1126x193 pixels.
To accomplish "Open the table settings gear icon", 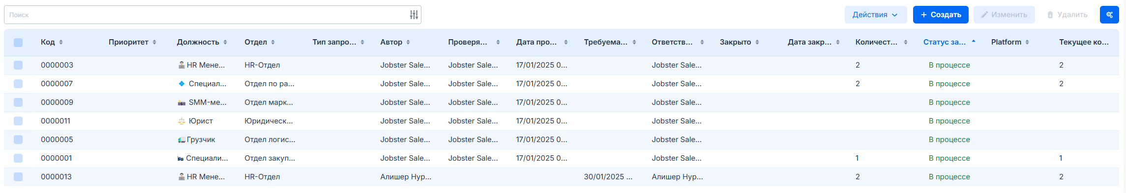I will point(1109,15).
